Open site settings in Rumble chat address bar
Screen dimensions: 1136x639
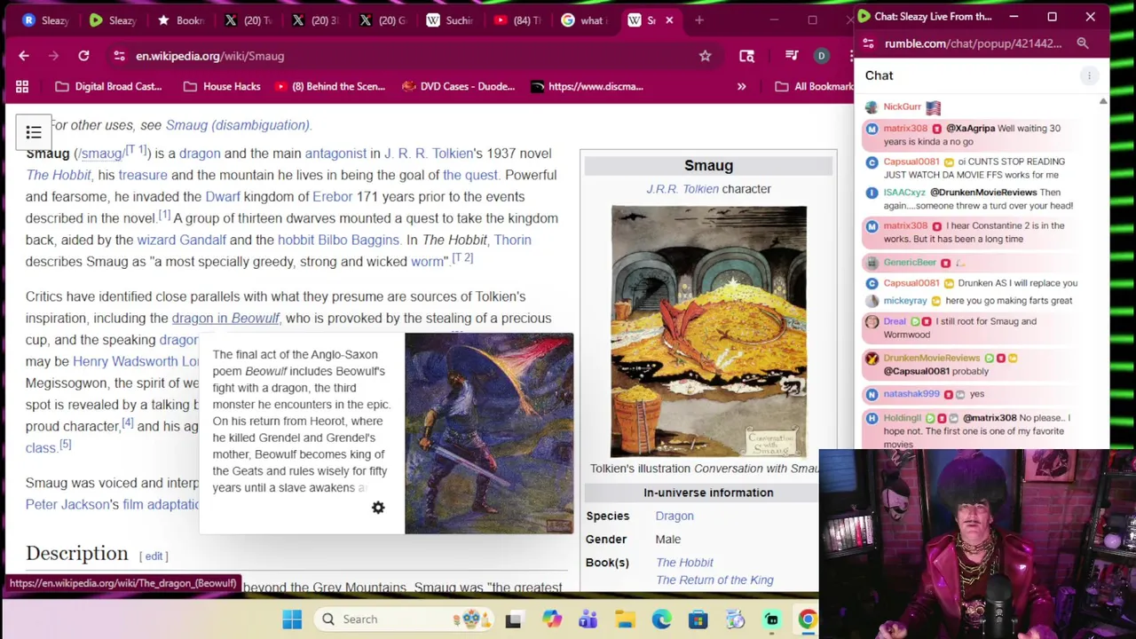point(868,43)
